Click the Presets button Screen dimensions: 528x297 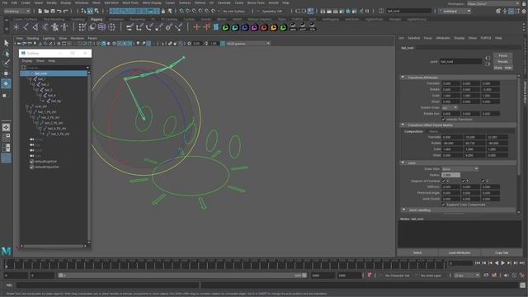click(x=502, y=62)
